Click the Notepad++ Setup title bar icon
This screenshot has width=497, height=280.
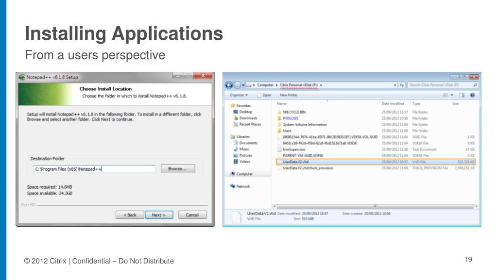[x=21, y=77]
